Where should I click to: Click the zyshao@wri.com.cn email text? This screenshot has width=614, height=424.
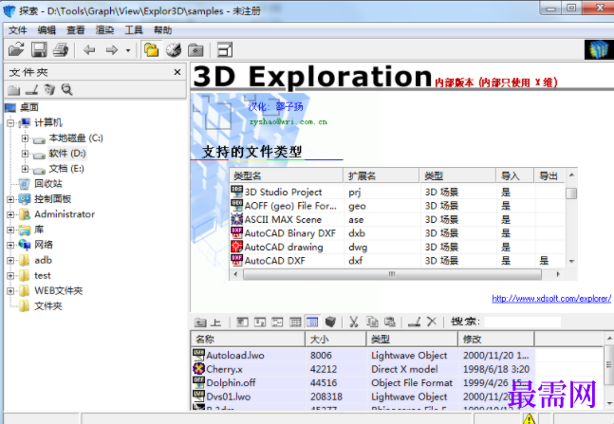(x=288, y=121)
